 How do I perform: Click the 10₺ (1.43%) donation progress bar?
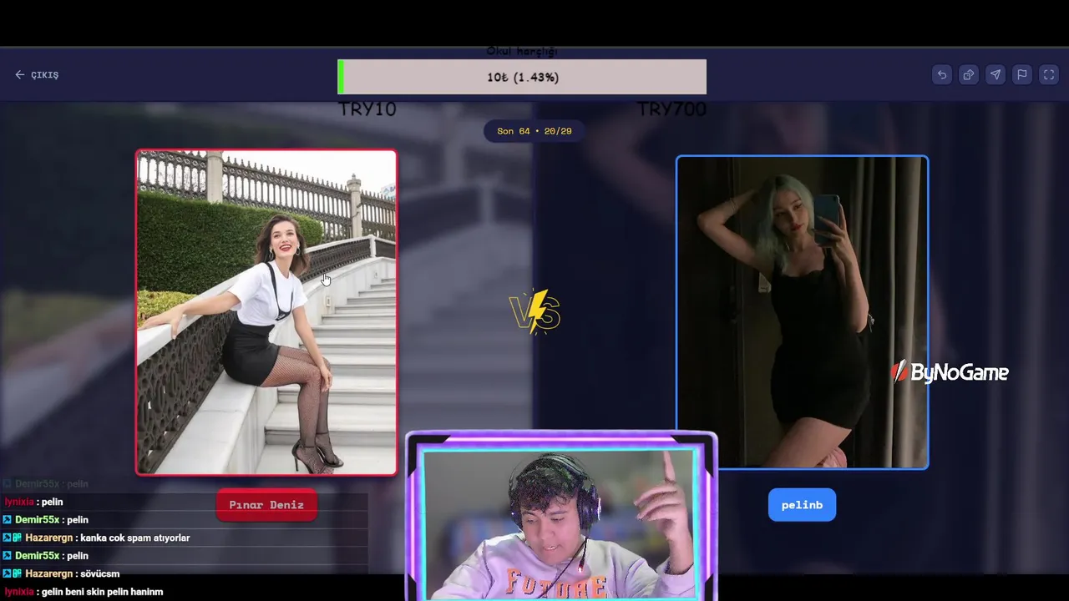[x=522, y=77]
